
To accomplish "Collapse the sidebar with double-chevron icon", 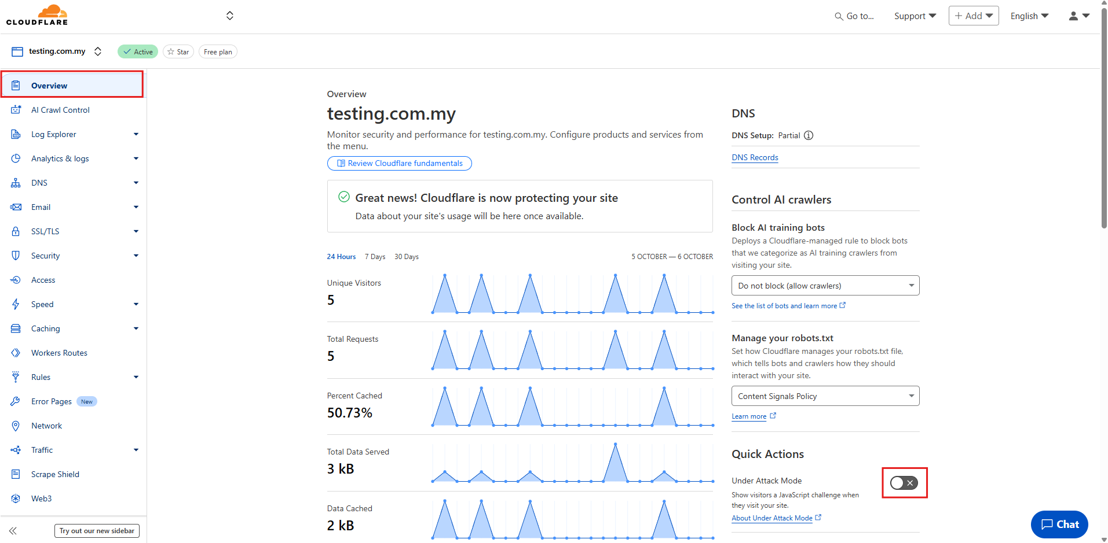I will (13, 530).
